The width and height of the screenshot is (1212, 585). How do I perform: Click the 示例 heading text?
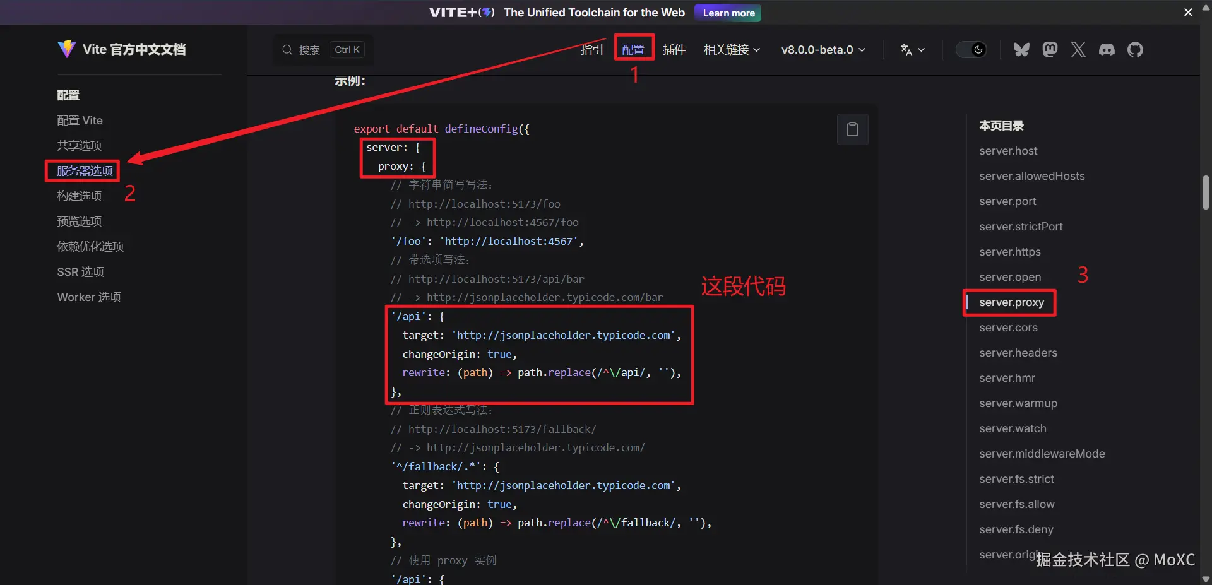pyautogui.click(x=350, y=81)
